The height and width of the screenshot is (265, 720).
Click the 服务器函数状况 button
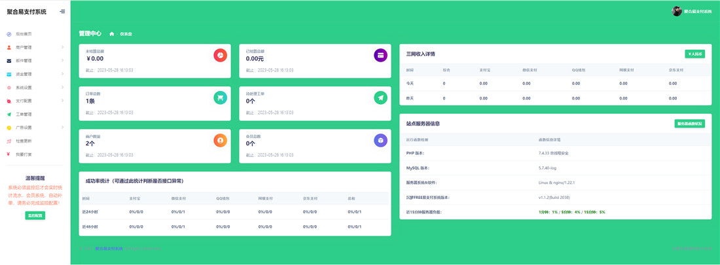click(x=690, y=124)
